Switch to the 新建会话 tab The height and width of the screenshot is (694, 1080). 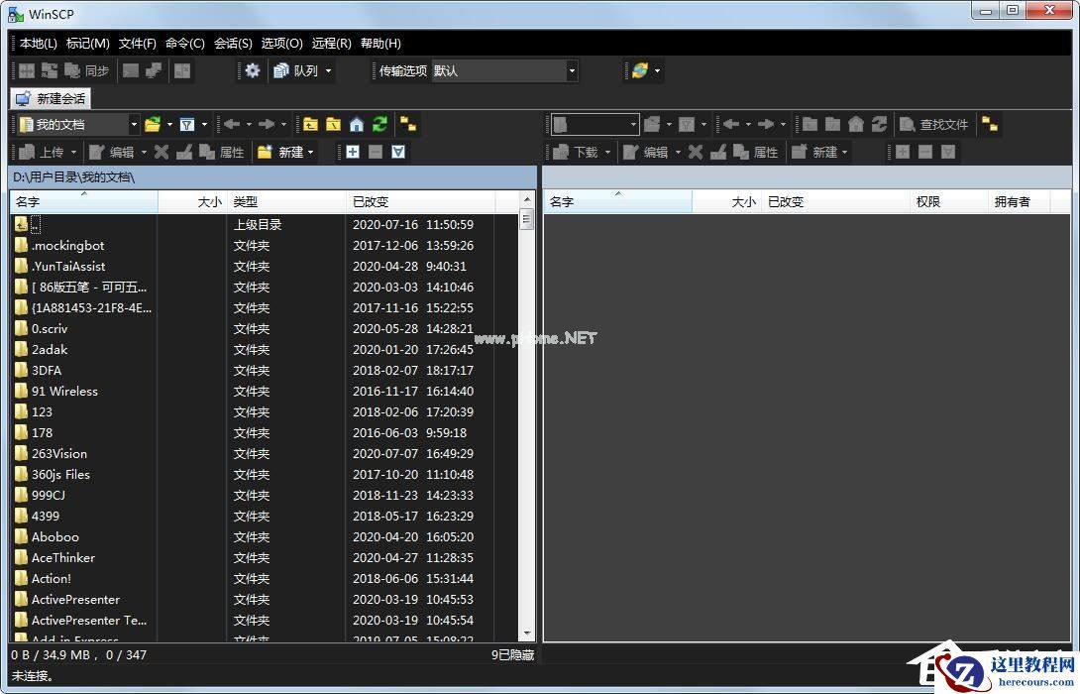pyautogui.click(x=49, y=97)
